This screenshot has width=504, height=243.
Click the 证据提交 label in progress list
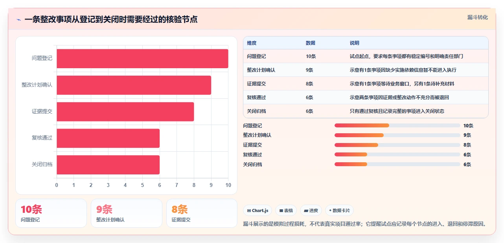[x=253, y=145]
